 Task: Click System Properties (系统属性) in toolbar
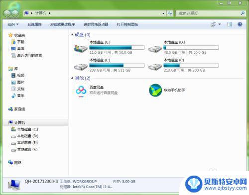click(34, 24)
